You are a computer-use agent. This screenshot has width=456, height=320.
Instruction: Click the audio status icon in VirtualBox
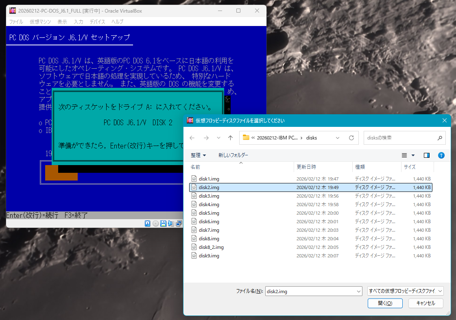(x=171, y=223)
